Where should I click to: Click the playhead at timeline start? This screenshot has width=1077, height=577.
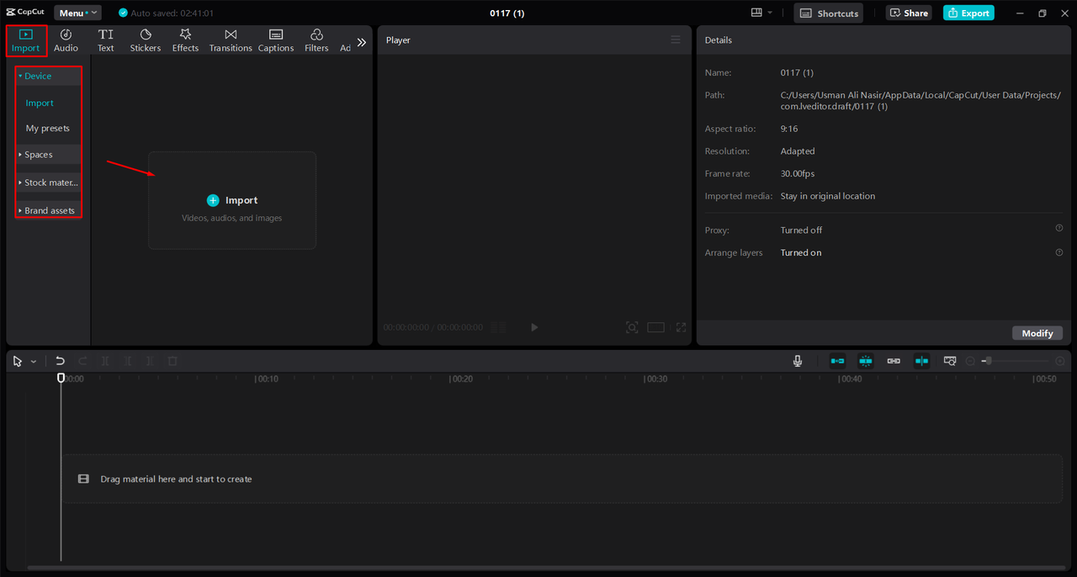[61, 378]
